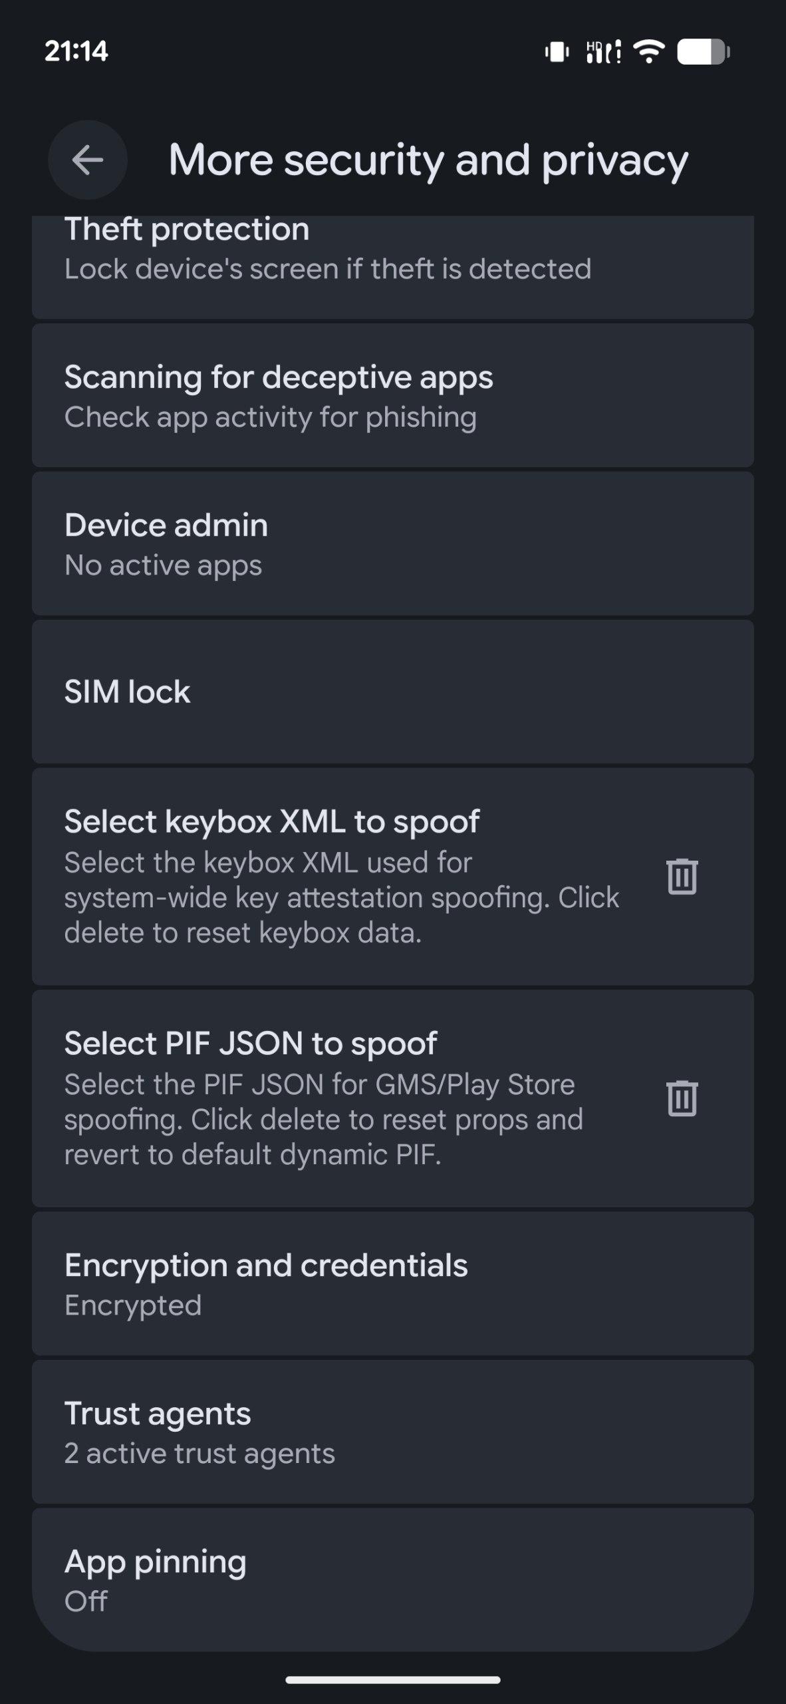The width and height of the screenshot is (786, 1704).
Task: Tap the home gesture navigation bar
Action: coord(392,1679)
